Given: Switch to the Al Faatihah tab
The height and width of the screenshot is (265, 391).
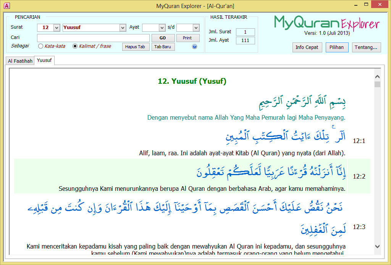Looking at the screenshot, I should 20,61.
